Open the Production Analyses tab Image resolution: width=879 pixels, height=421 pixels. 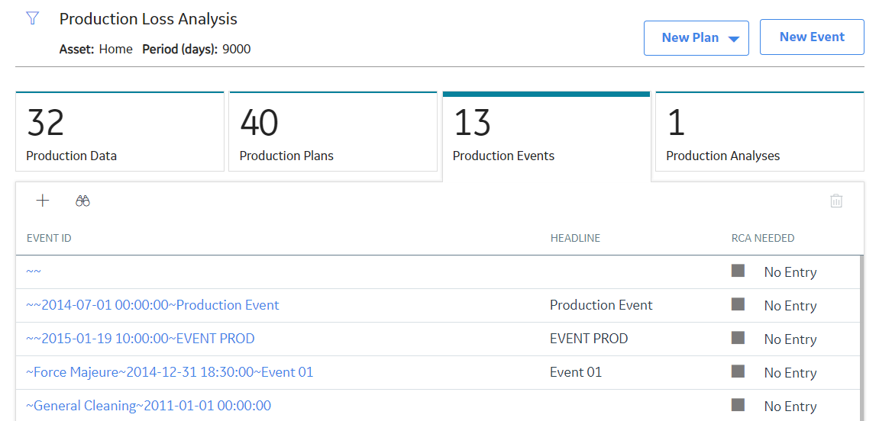(x=760, y=131)
